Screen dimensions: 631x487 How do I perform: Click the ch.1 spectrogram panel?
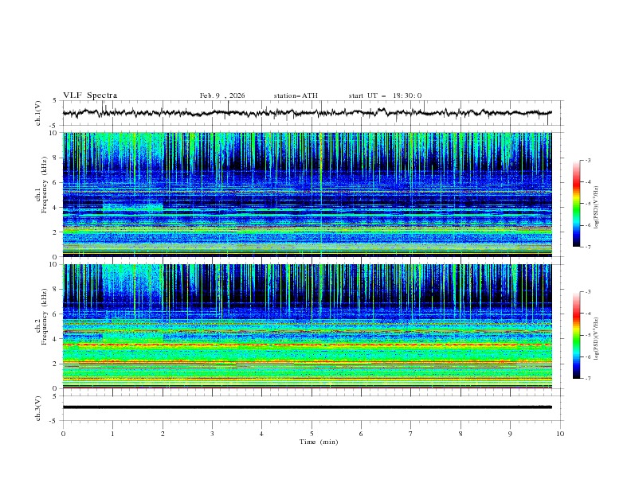coord(307,194)
